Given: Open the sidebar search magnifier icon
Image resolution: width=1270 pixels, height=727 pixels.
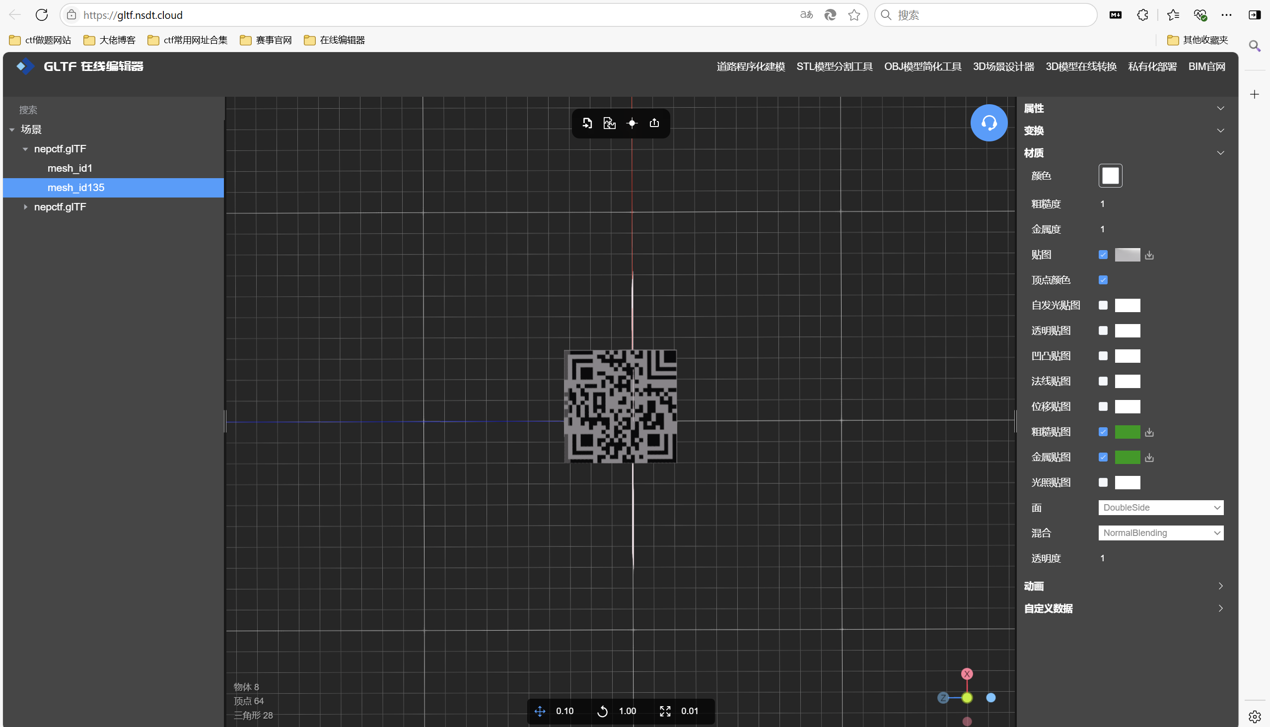Looking at the screenshot, I should 1255,47.
